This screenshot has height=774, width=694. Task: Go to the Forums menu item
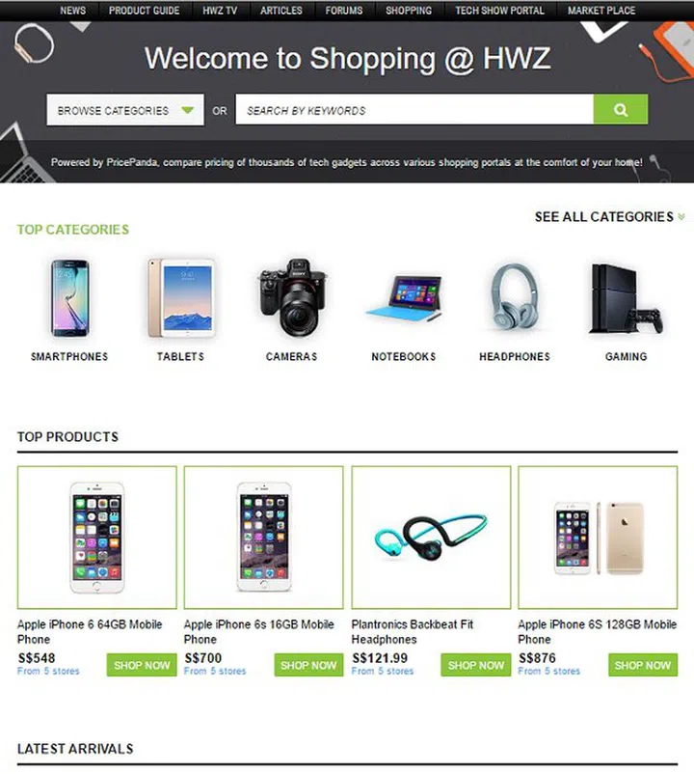click(x=343, y=11)
